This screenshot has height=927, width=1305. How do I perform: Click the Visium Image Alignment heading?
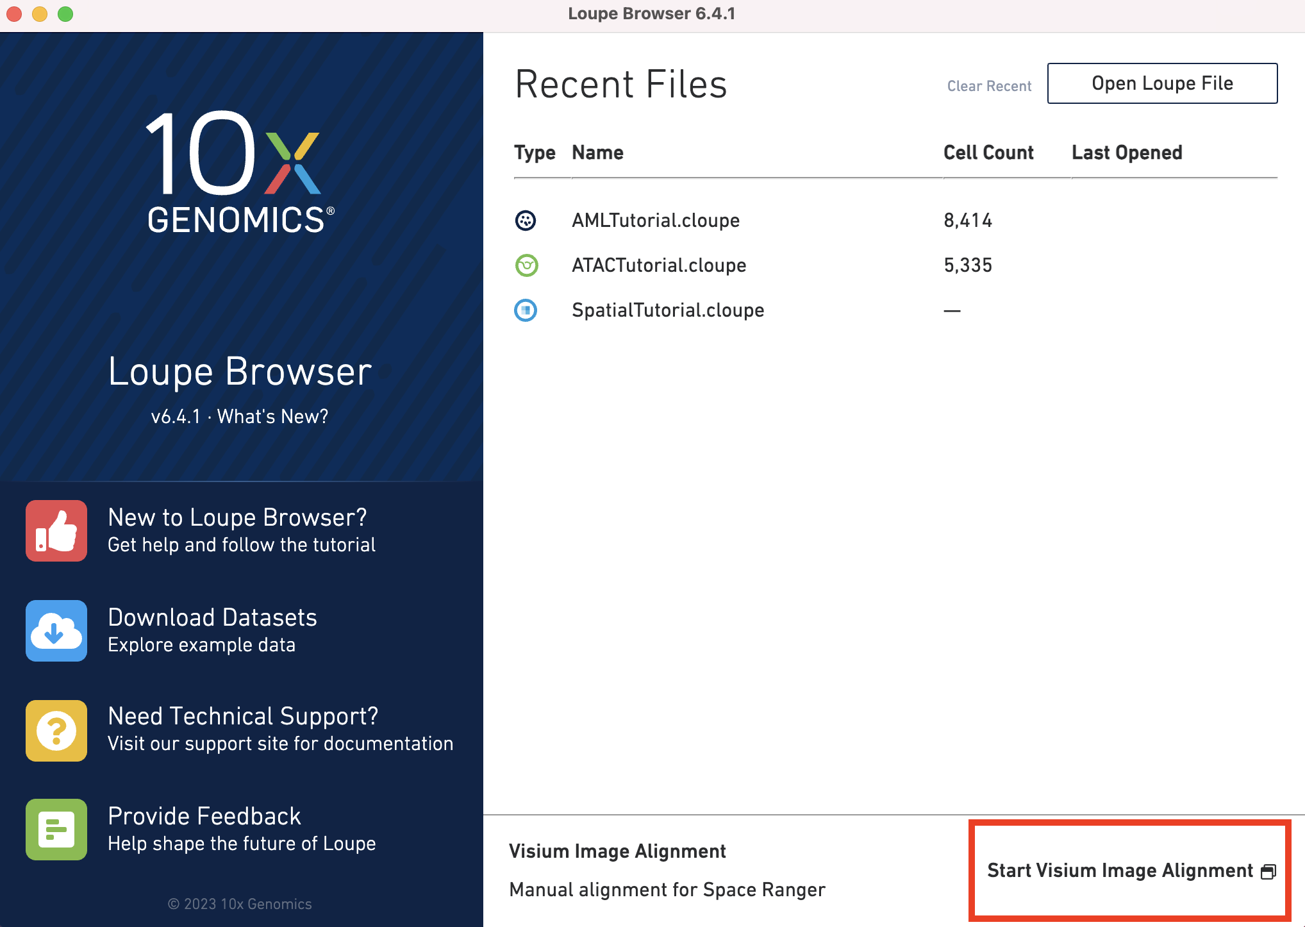point(617,851)
